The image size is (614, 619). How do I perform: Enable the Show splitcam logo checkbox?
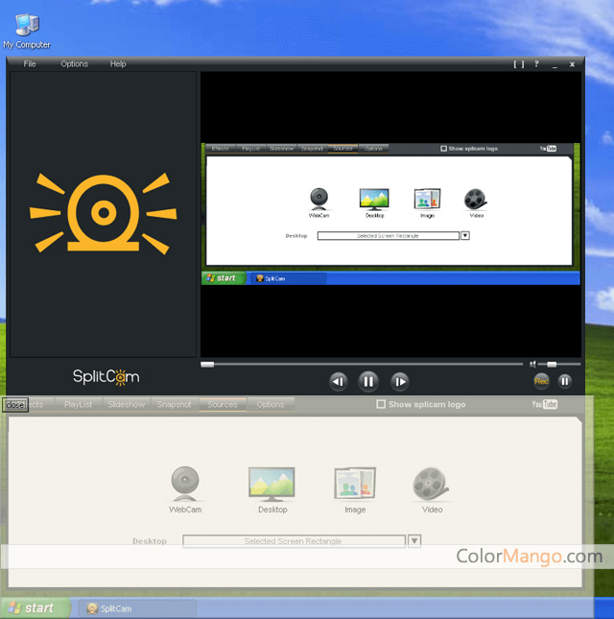pos(381,405)
